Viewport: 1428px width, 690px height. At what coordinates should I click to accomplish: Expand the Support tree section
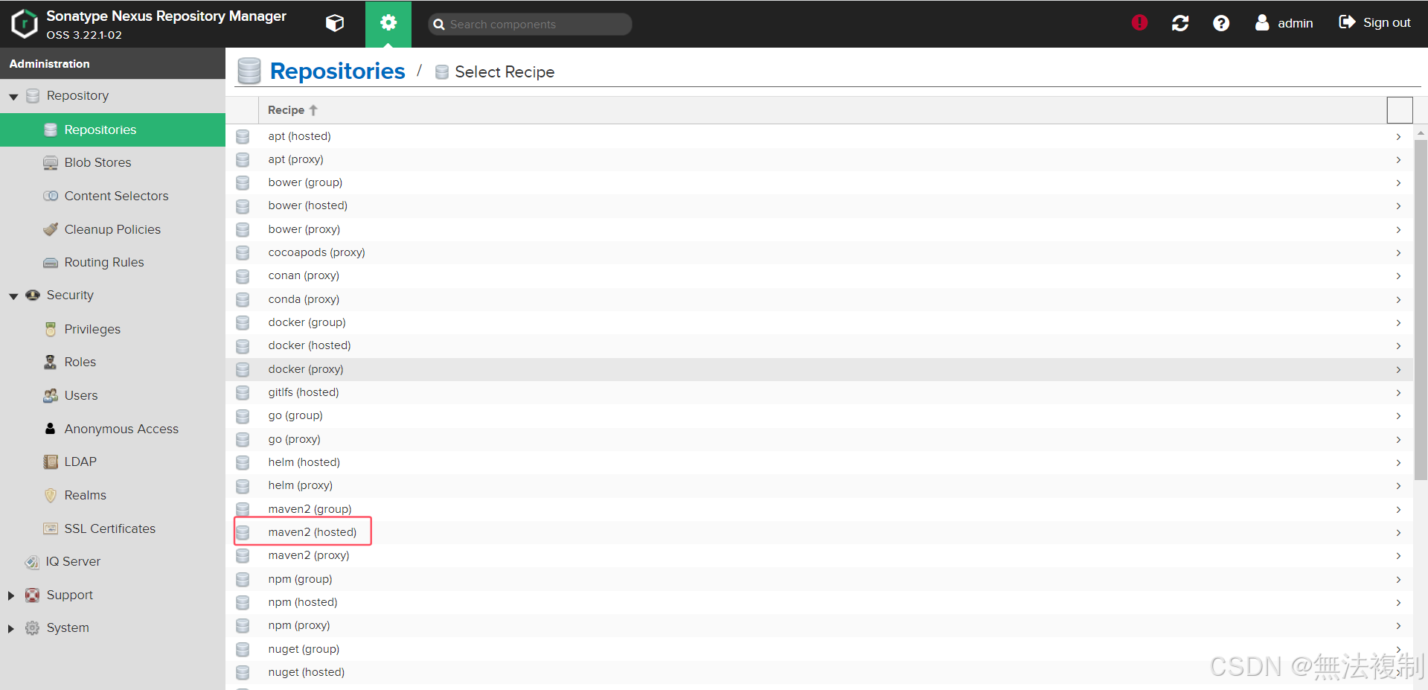tap(11, 595)
